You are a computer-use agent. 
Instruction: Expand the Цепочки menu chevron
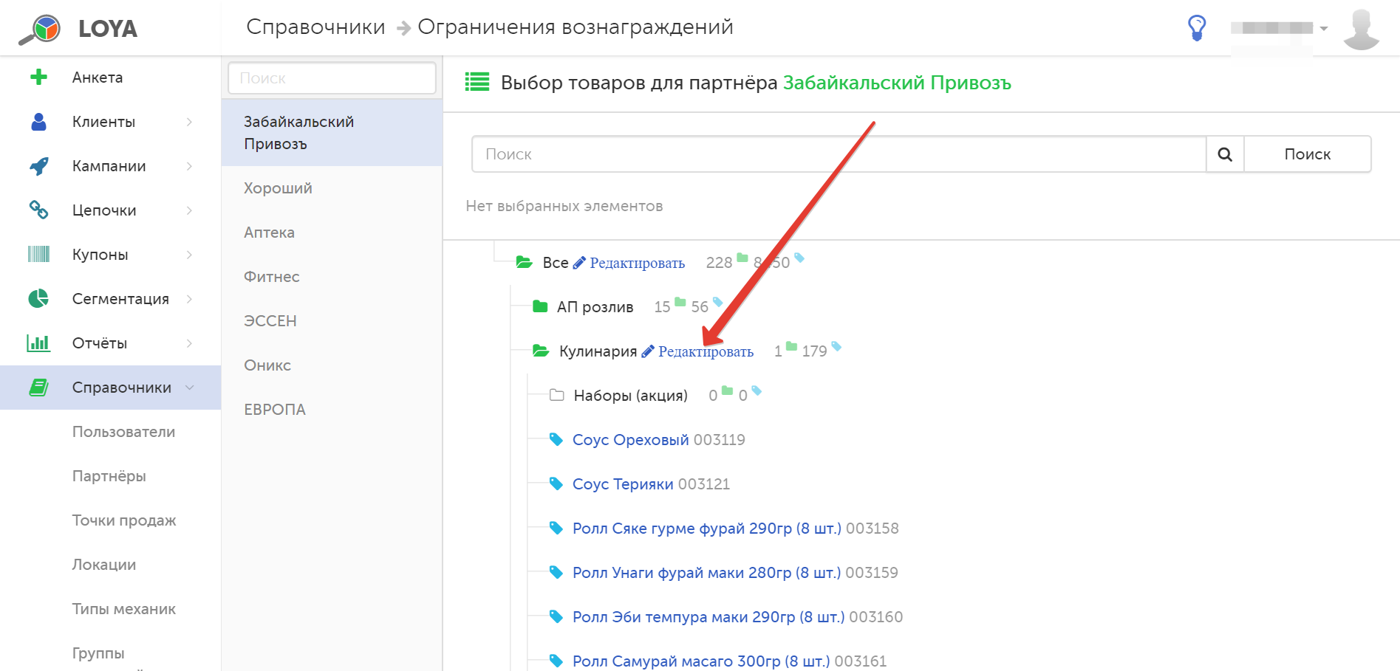[x=190, y=210]
